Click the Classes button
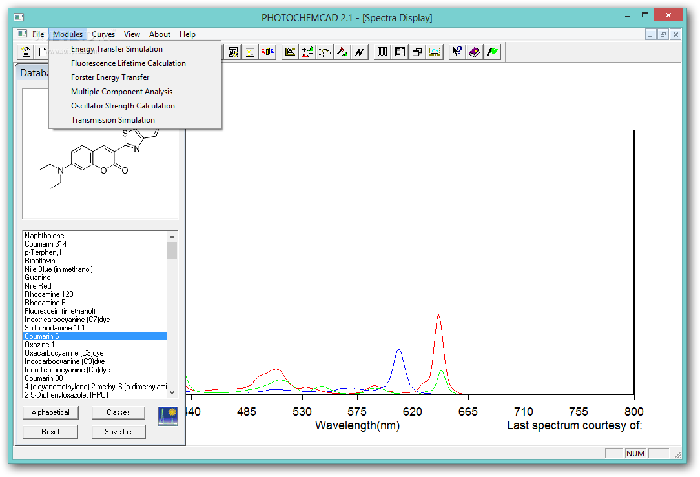 click(118, 412)
